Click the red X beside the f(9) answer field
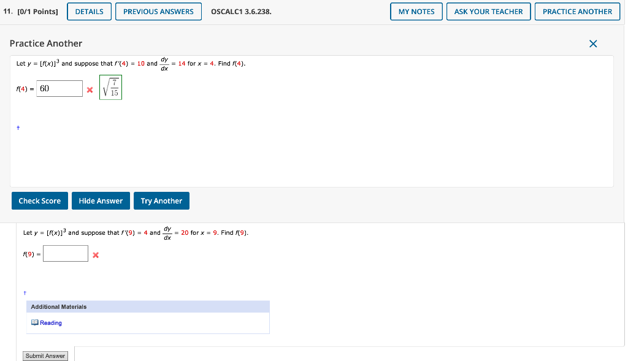 pyautogui.click(x=96, y=254)
